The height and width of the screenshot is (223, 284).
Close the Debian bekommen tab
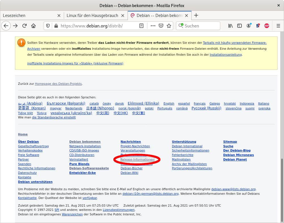point(186,16)
